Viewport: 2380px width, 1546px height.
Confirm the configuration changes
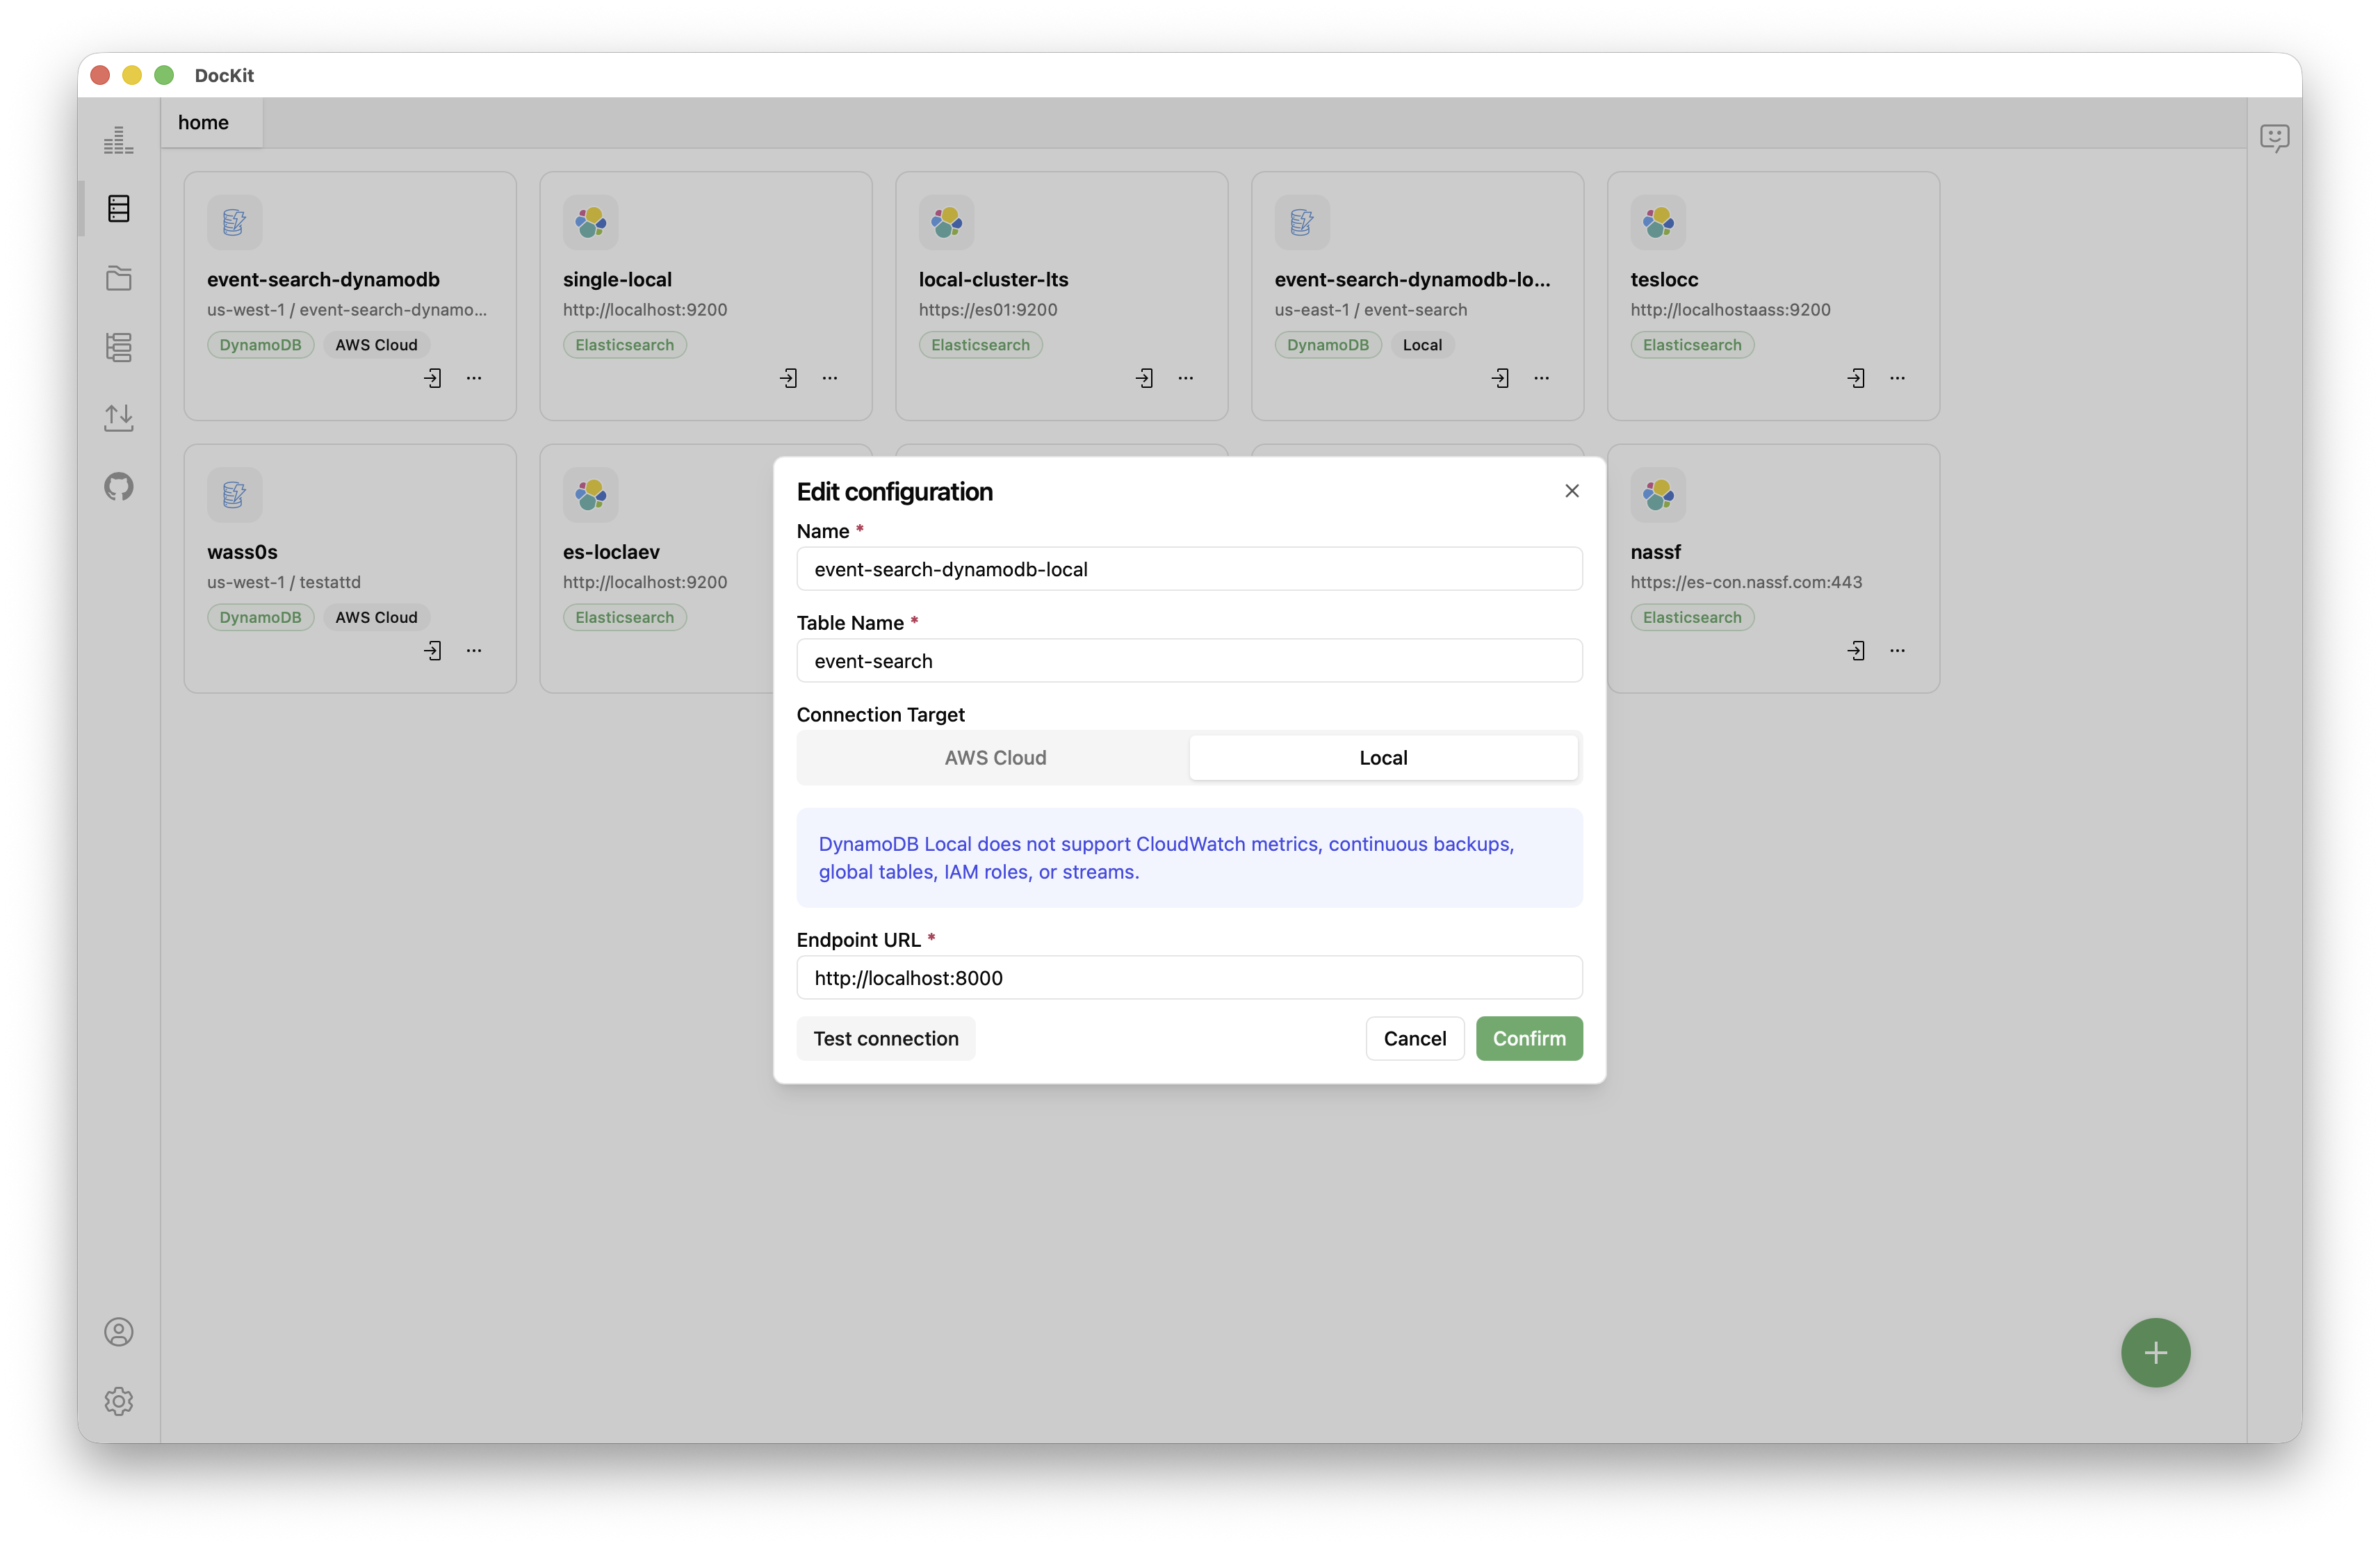tap(1529, 1038)
